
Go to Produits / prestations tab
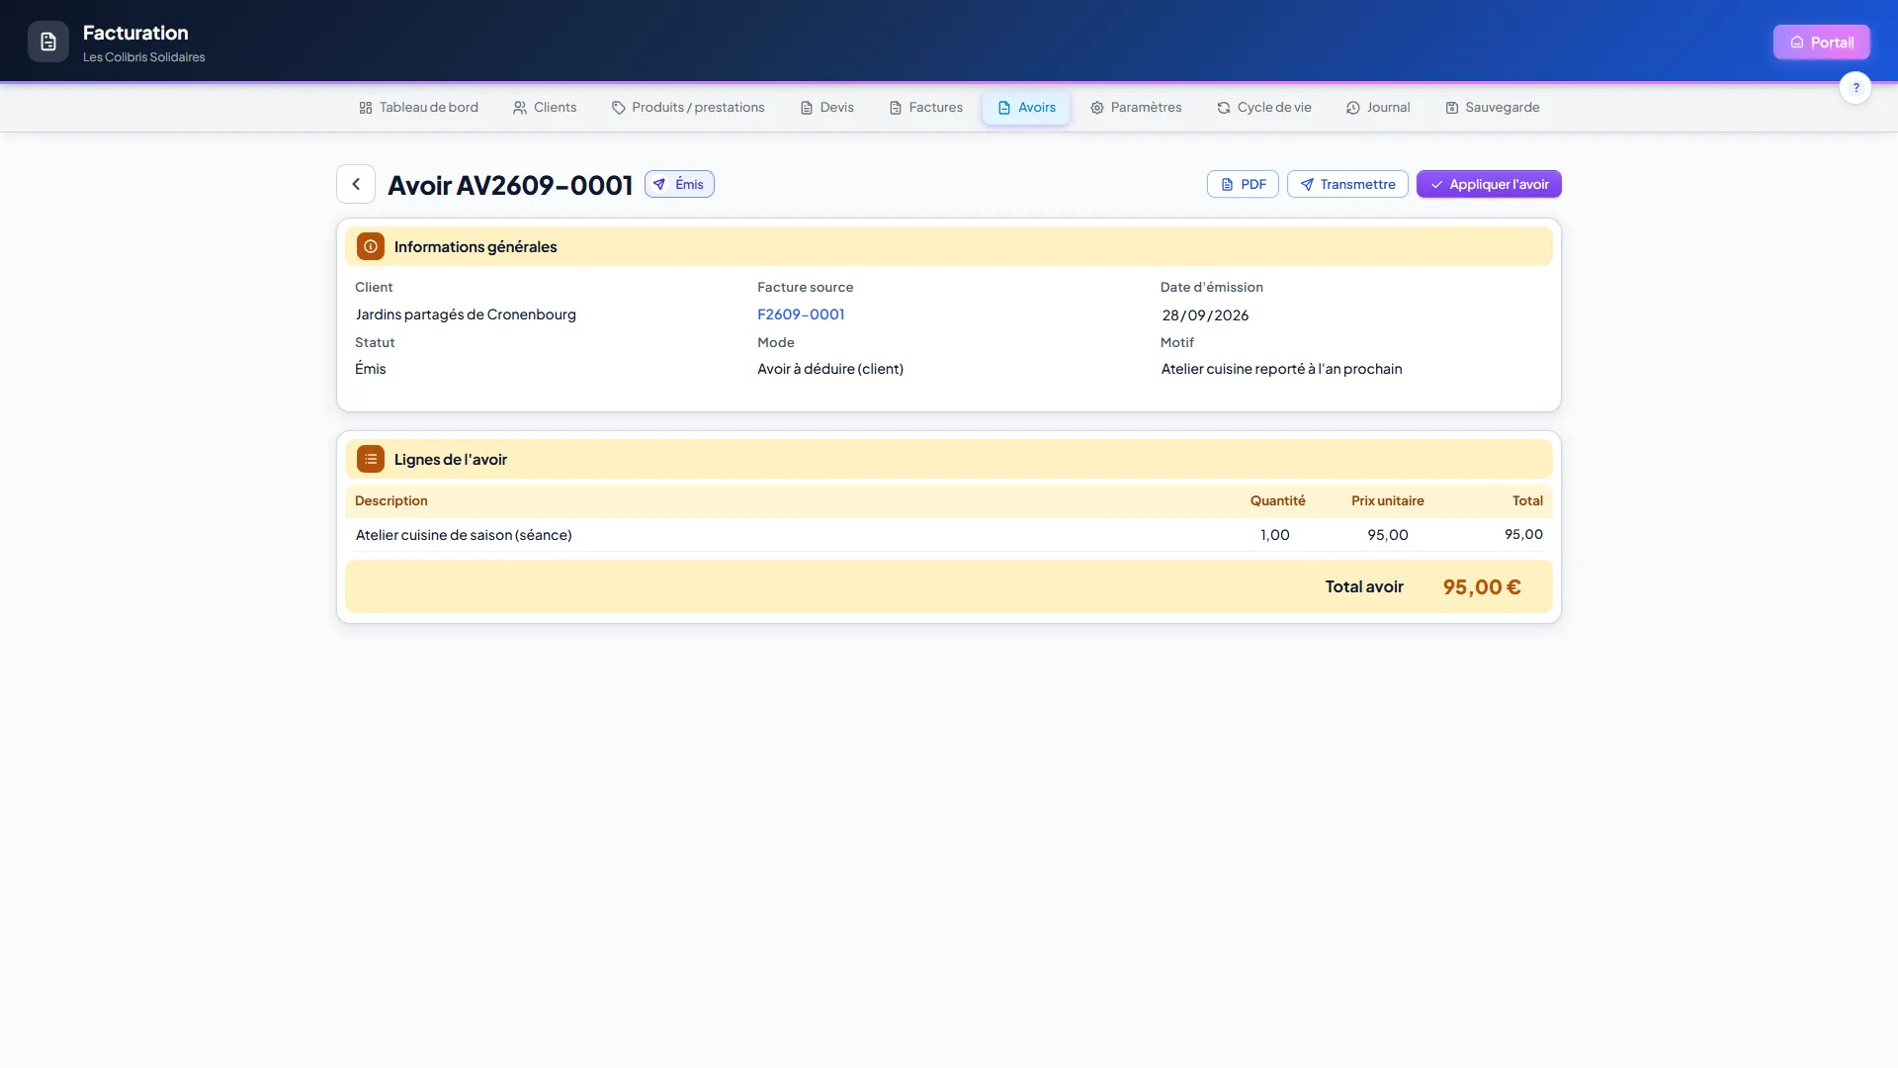[x=688, y=108]
